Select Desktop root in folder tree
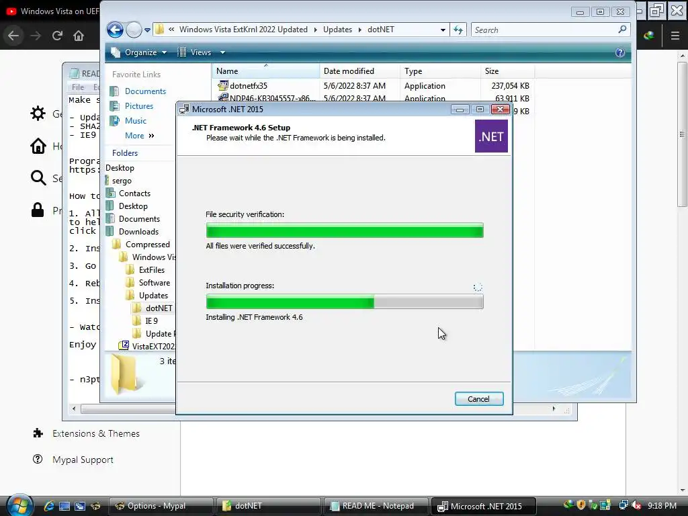Image resolution: width=688 pixels, height=516 pixels. tap(120, 167)
